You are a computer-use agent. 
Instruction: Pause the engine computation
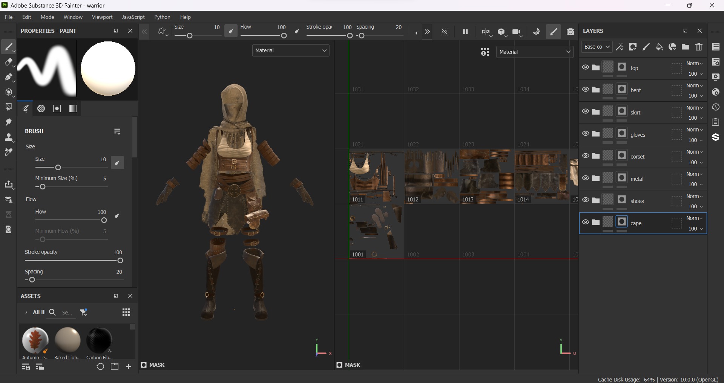coord(465,32)
